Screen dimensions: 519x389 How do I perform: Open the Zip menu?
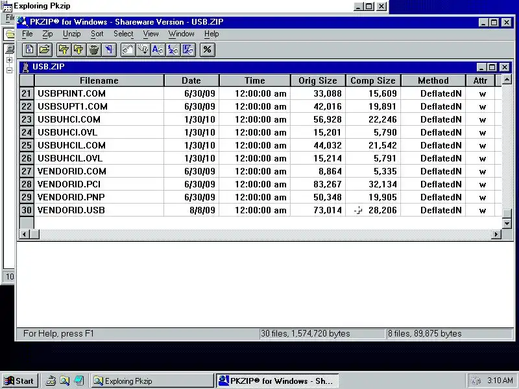47,34
